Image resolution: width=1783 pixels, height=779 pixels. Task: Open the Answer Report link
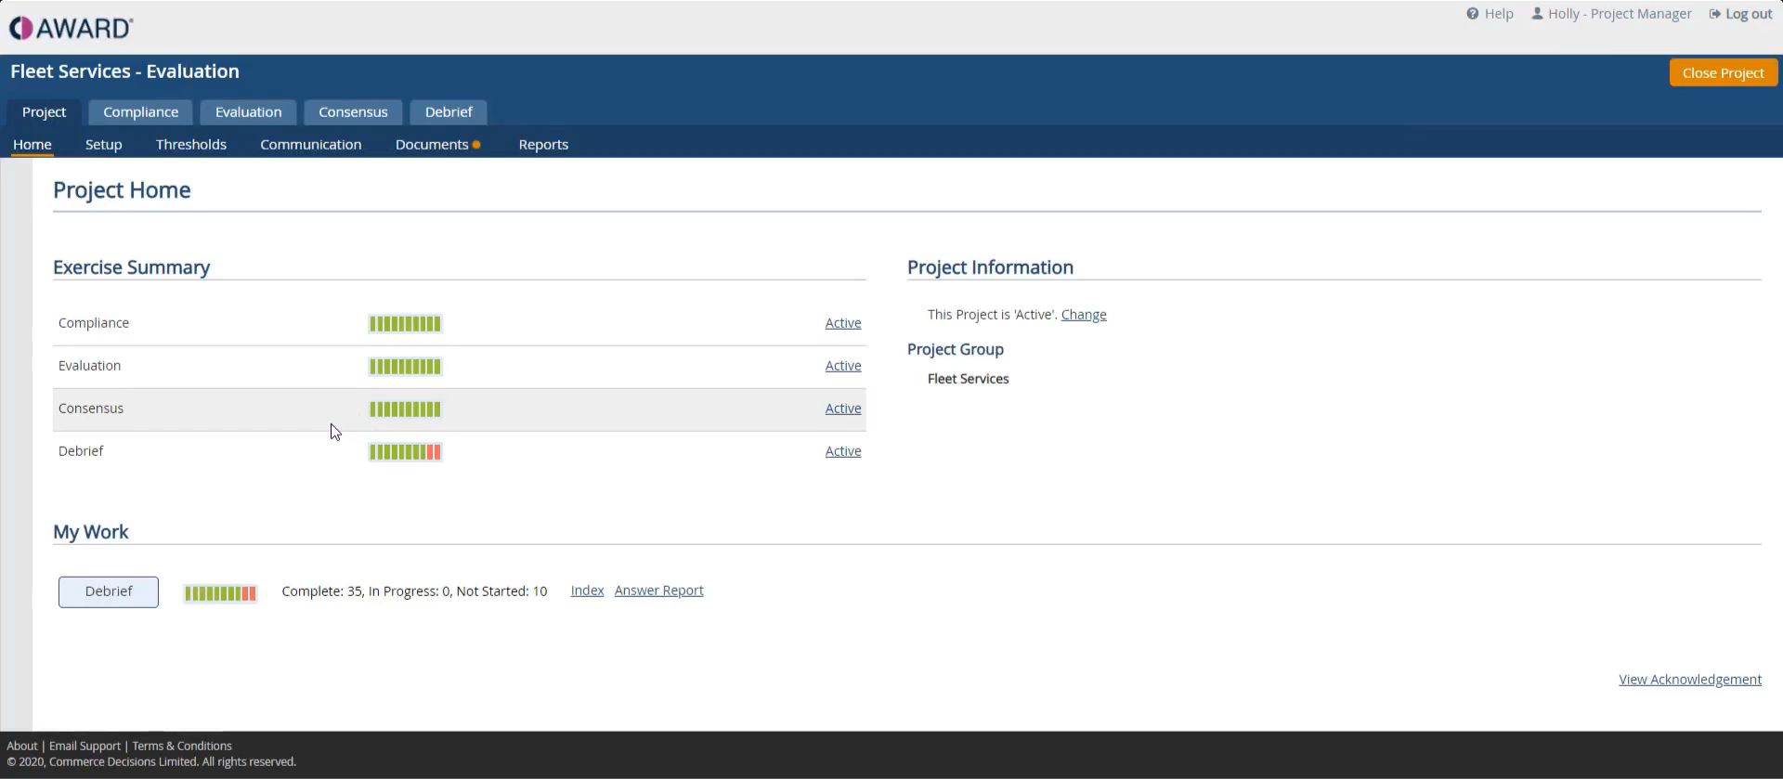click(658, 591)
